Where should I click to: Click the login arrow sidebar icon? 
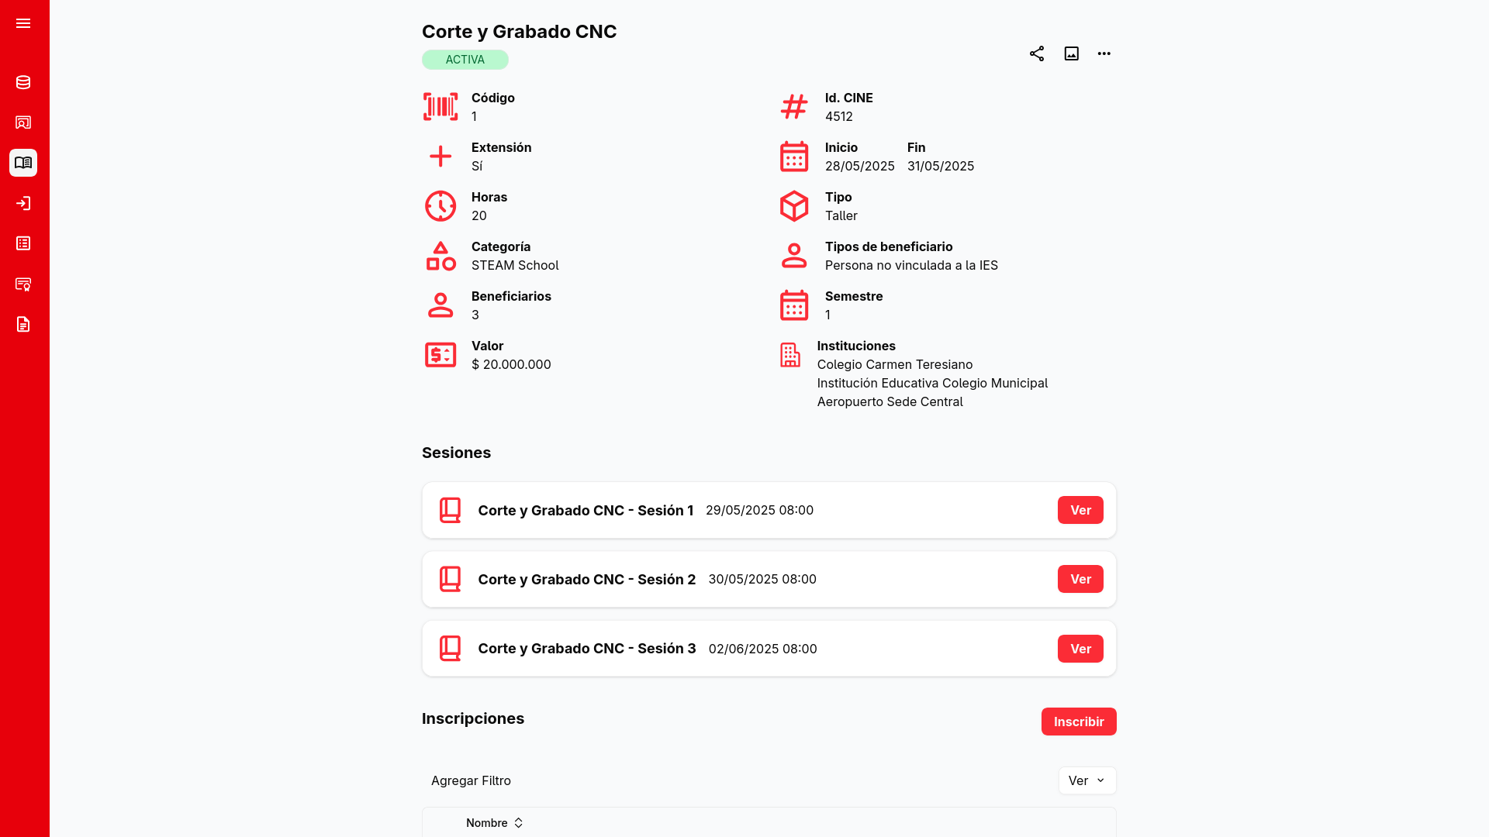point(23,203)
